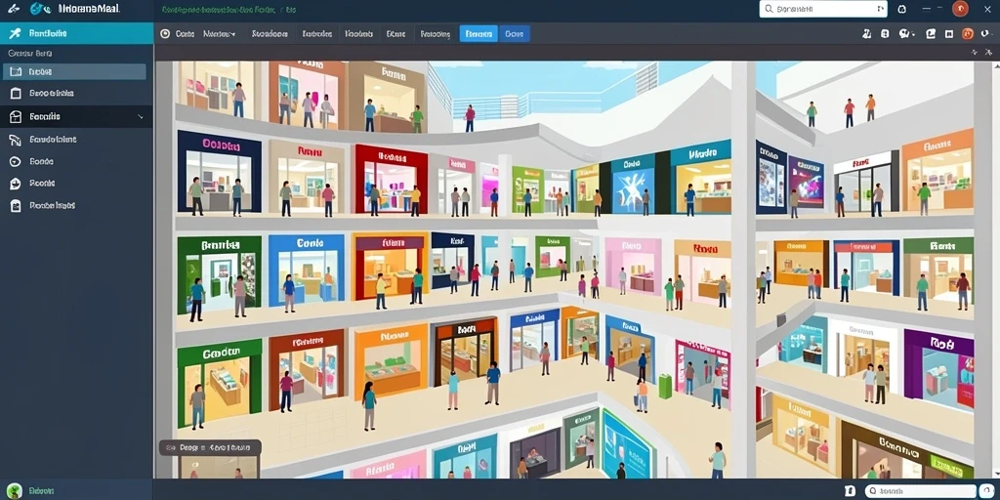1000x500 pixels.
Task: Toggle the circular radio icon in toolbar
Action: 165,34
